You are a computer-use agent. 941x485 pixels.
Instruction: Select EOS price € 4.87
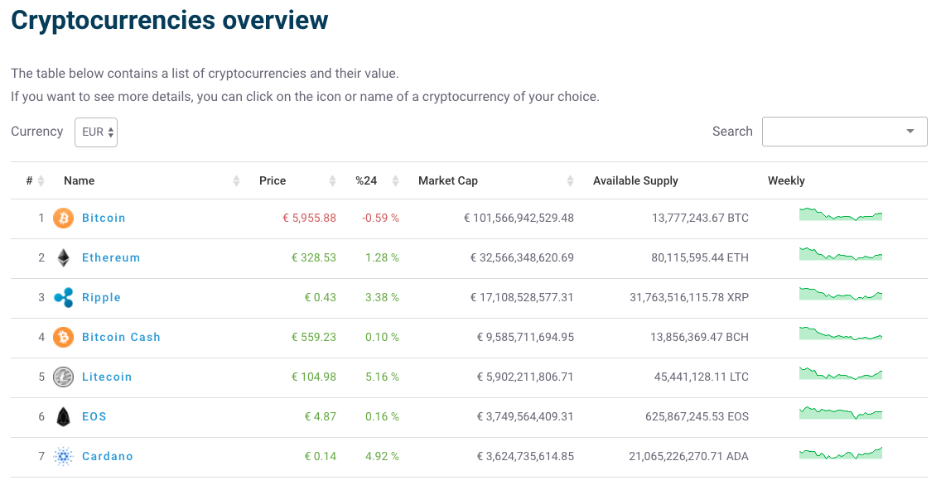(x=321, y=416)
